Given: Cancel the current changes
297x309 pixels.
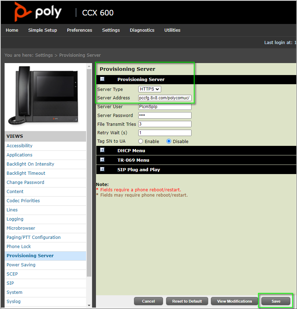Looking at the screenshot, I should (148, 301).
